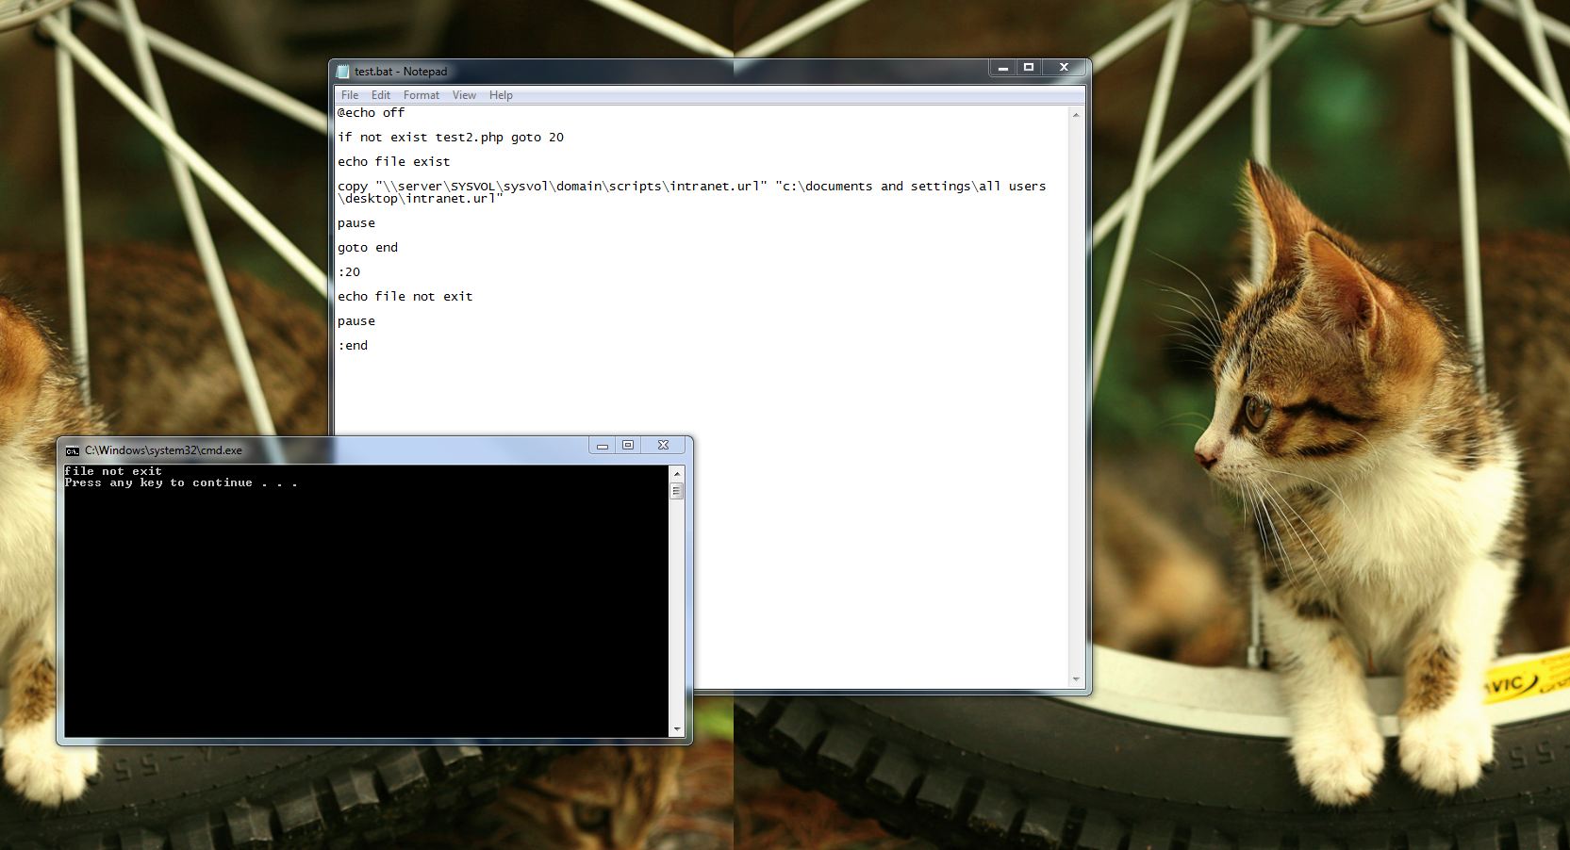Click 'if not exist test2.php goto 20' line
The height and width of the screenshot is (850, 1570).
(451, 137)
